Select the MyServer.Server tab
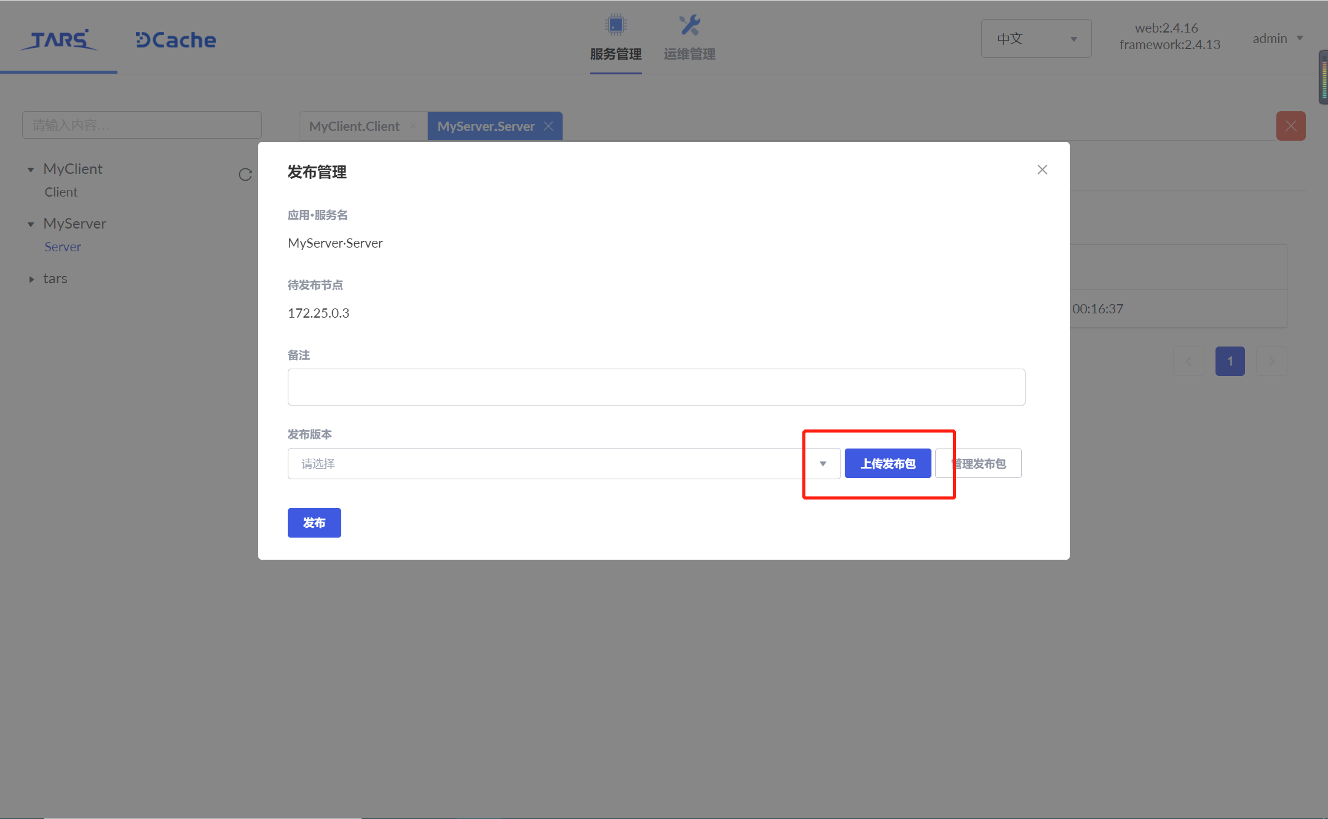Image resolution: width=1328 pixels, height=819 pixels. tap(486, 126)
